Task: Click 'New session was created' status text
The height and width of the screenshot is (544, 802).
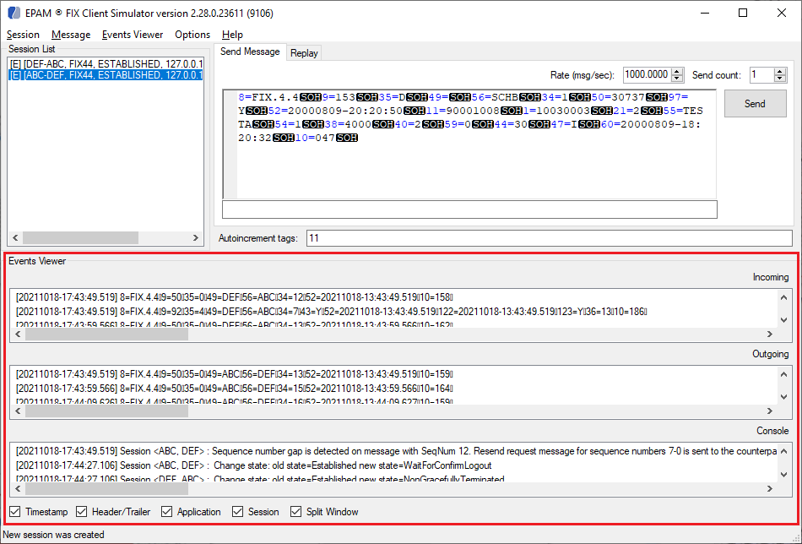Action: pos(54,535)
